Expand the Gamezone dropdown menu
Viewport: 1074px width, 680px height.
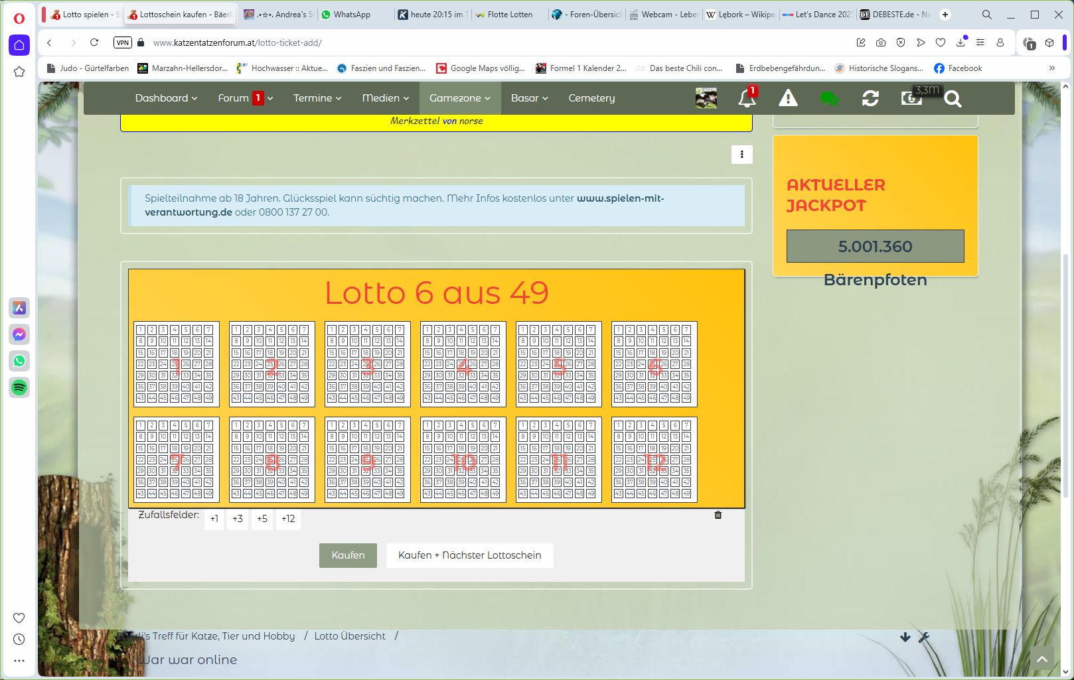[459, 98]
